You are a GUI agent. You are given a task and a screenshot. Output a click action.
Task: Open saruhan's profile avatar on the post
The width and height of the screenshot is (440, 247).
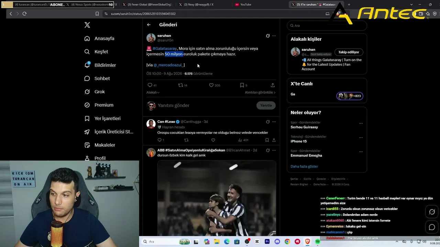coord(151,38)
